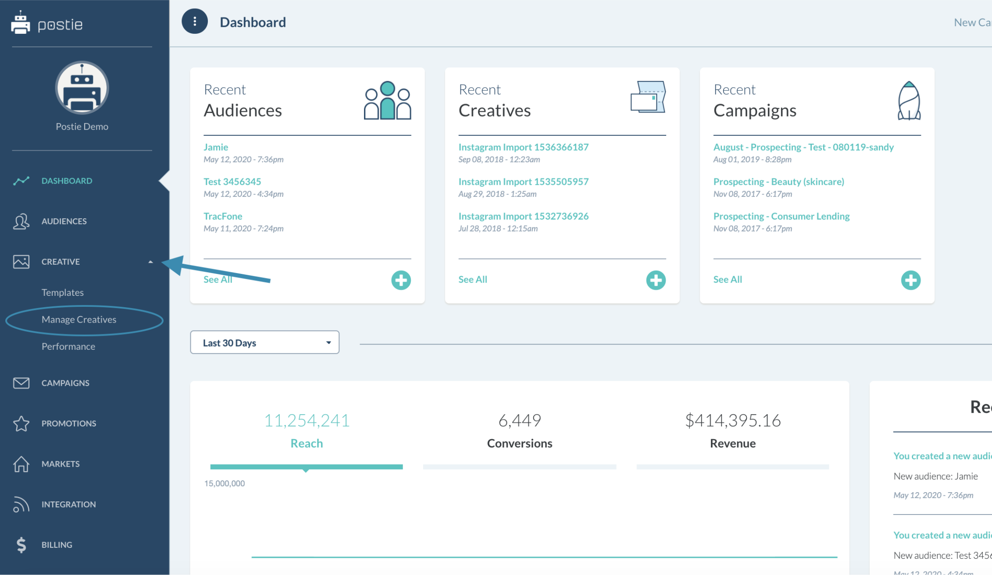This screenshot has height=575, width=992.
Task: Click the three-dot menu icon beside Dashboard
Action: [194, 21]
